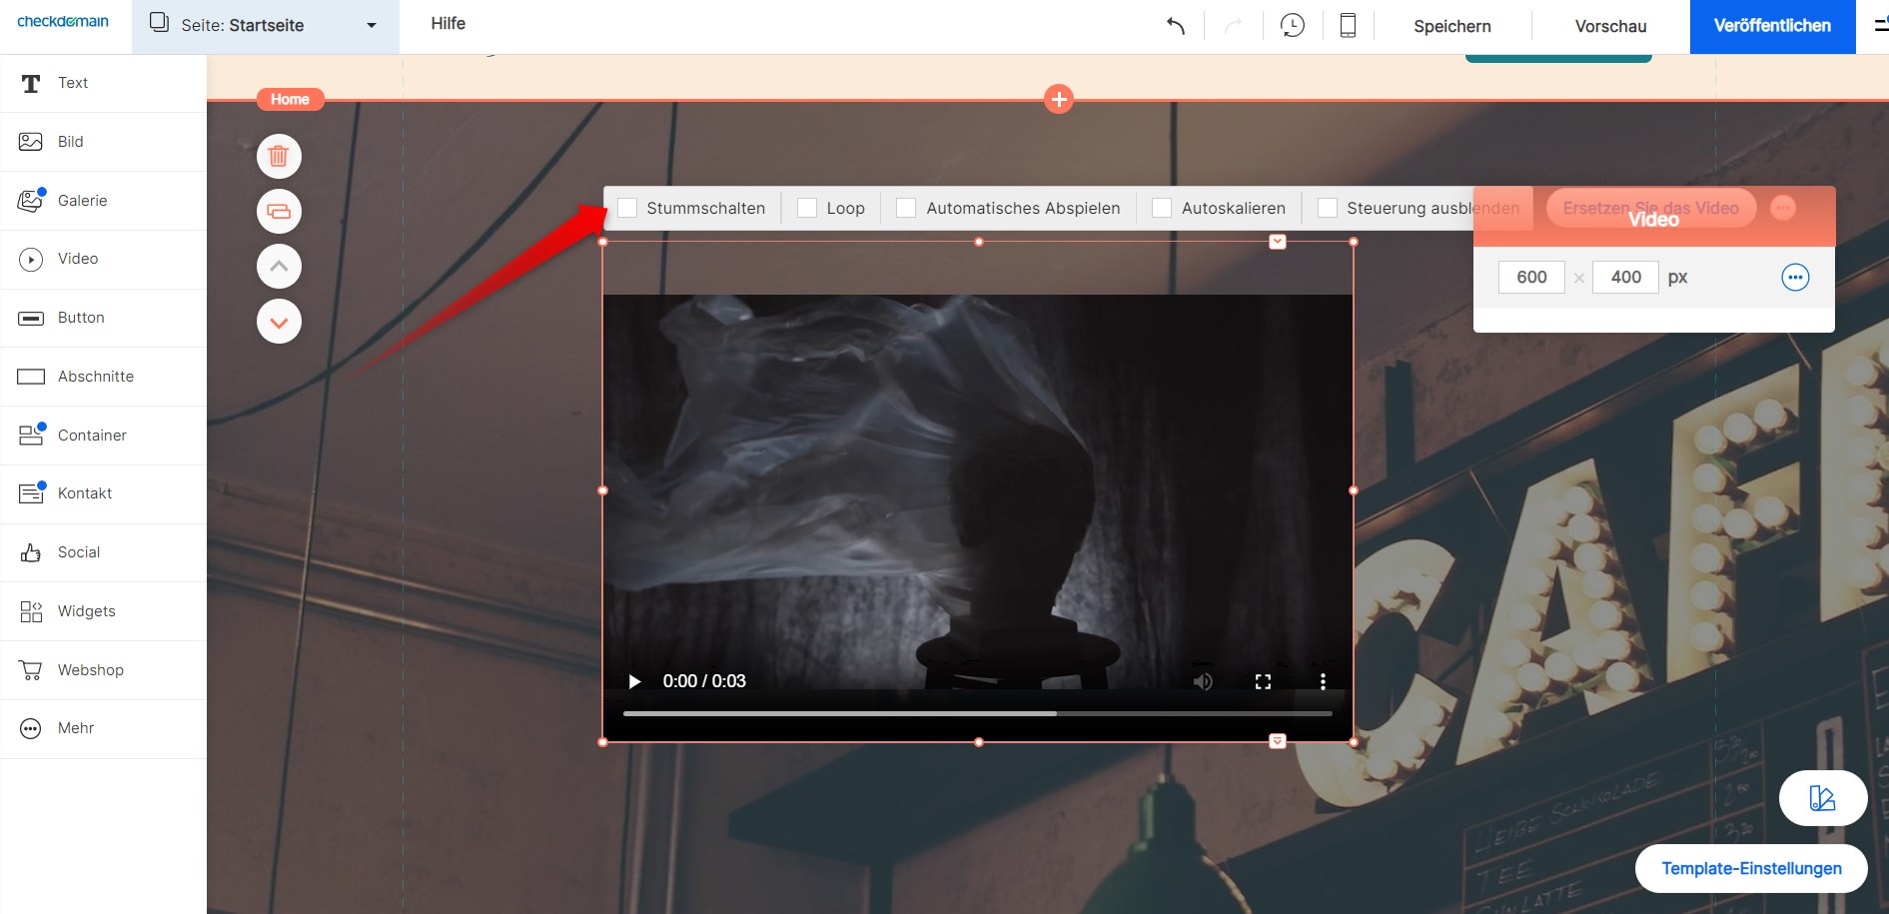
Task: Delete the selected video element via trash icon
Action: click(x=279, y=156)
